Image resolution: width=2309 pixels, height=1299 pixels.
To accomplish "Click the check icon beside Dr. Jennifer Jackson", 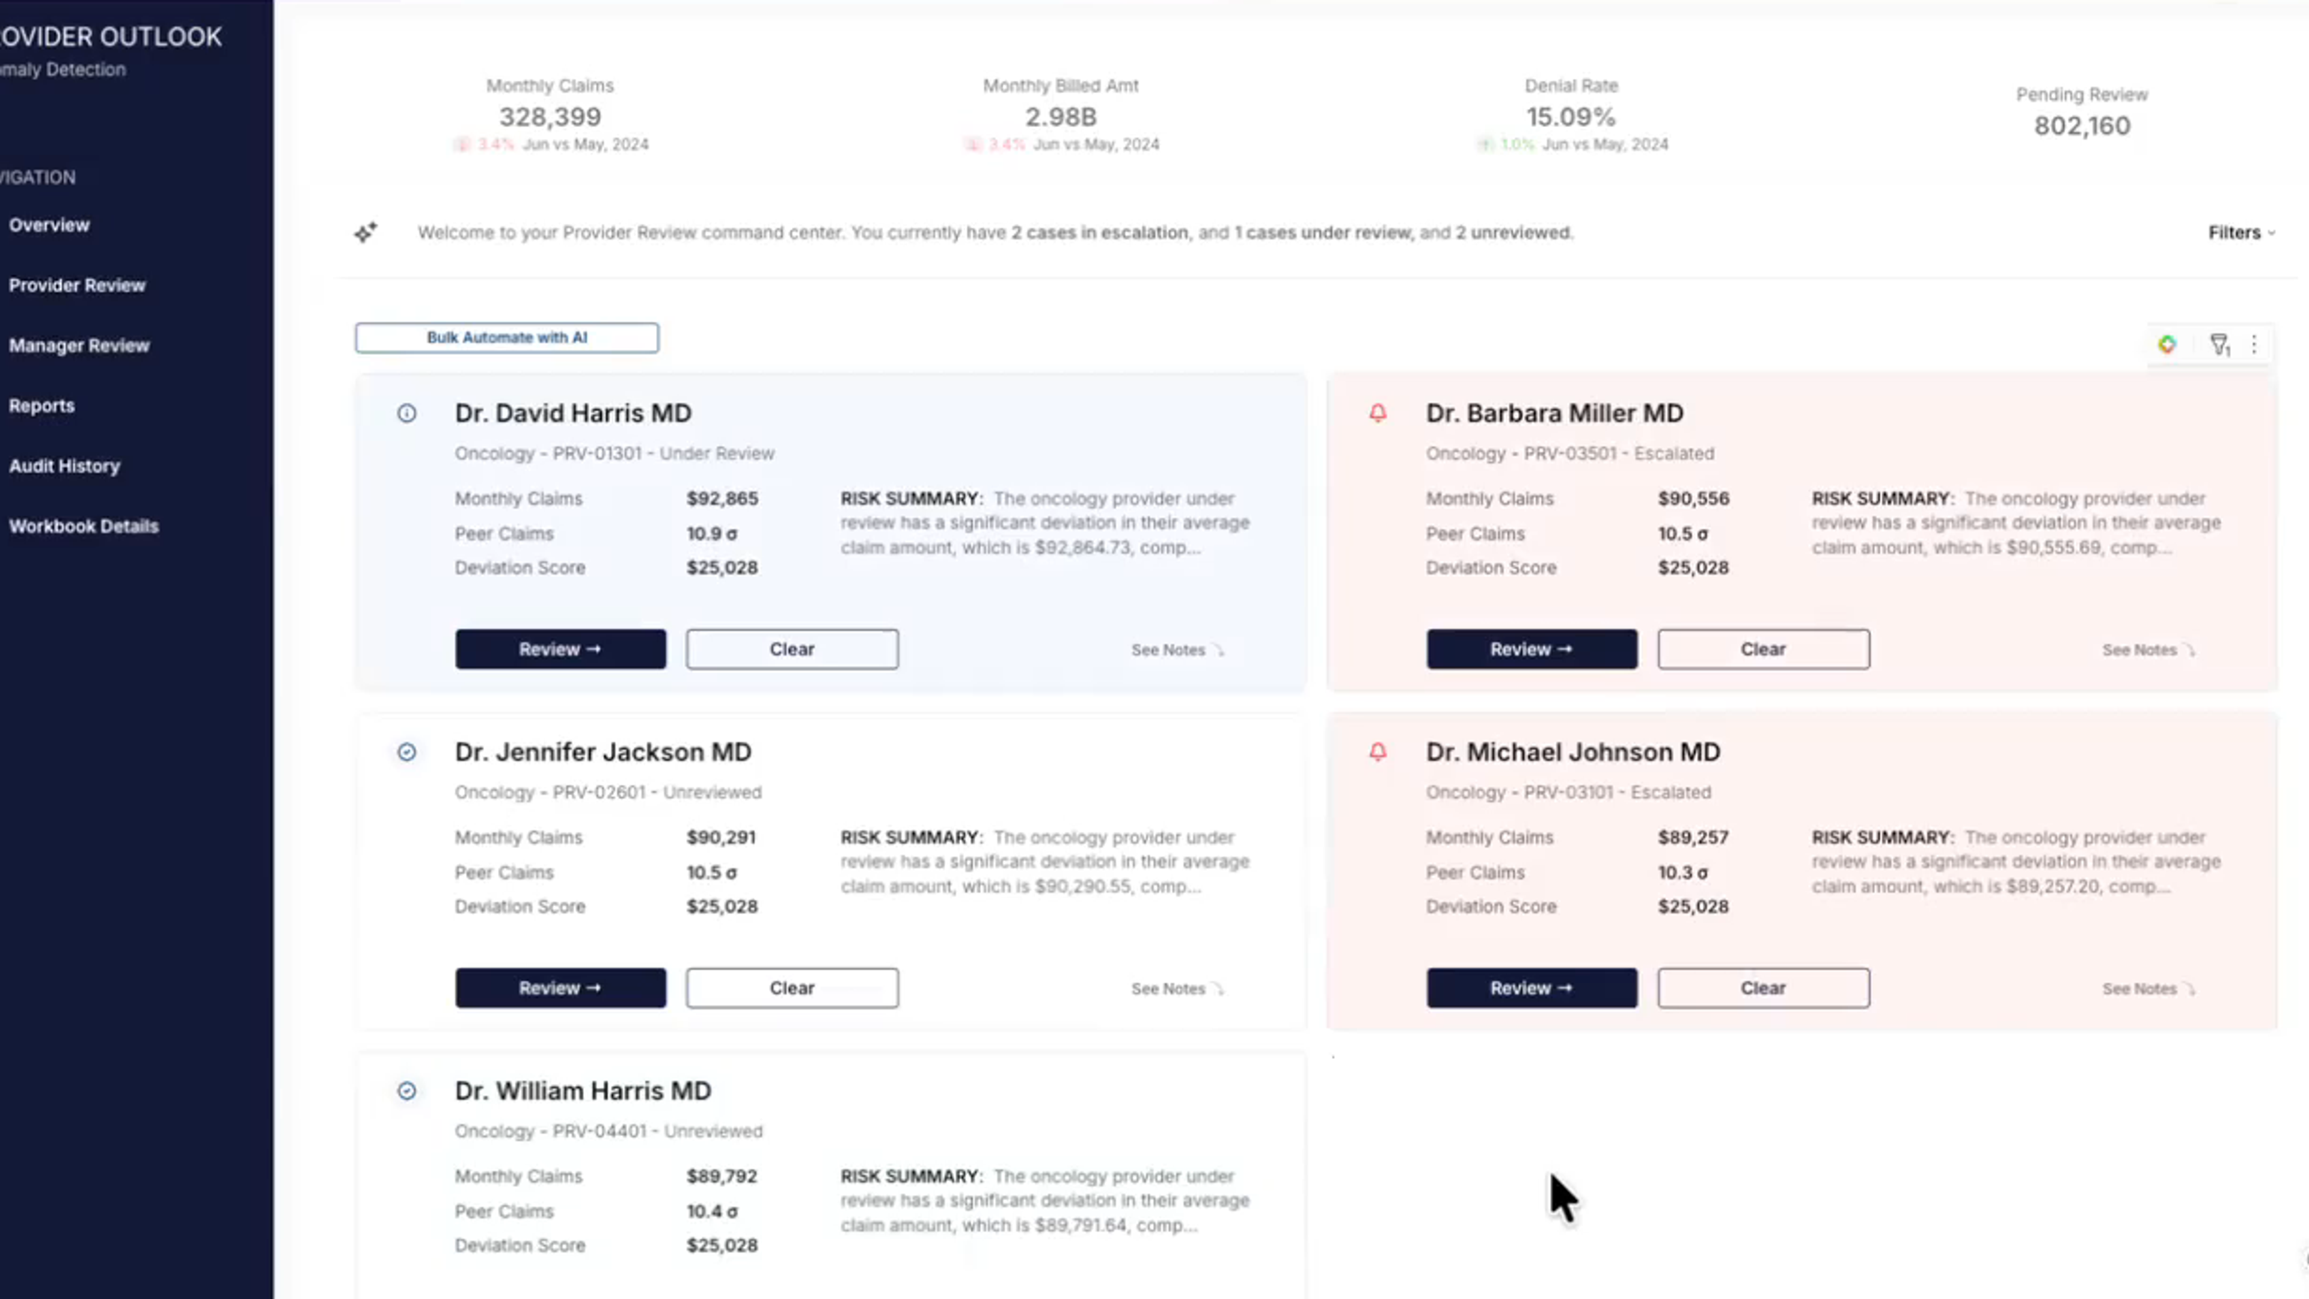I will point(407,752).
